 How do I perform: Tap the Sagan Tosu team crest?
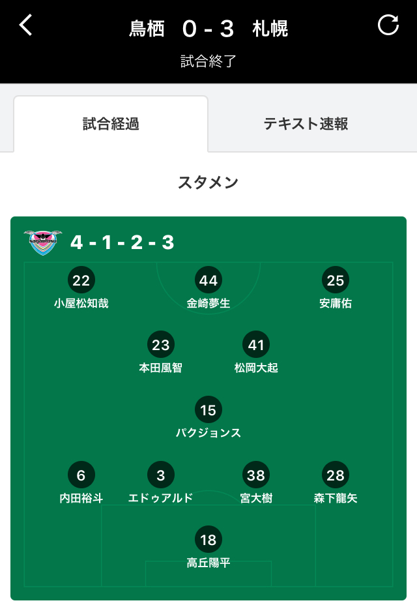tap(43, 243)
